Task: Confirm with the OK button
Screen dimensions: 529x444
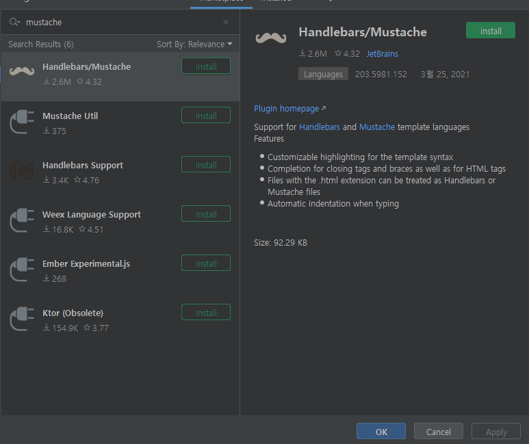Action: pyautogui.click(x=381, y=432)
